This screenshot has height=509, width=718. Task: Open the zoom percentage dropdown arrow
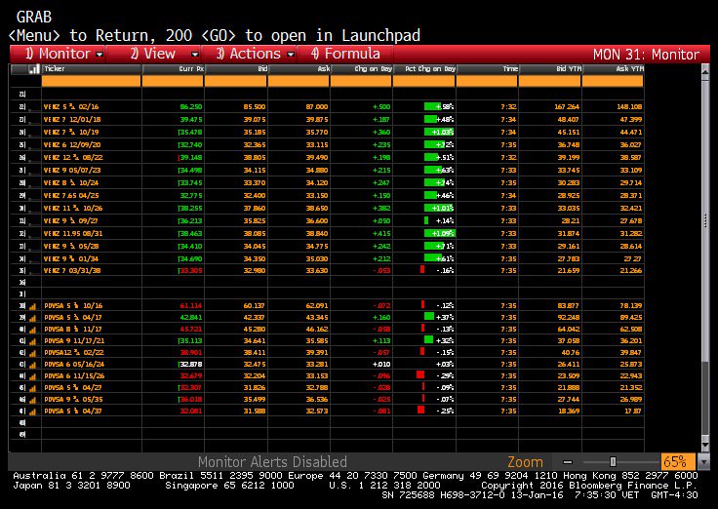(x=703, y=462)
